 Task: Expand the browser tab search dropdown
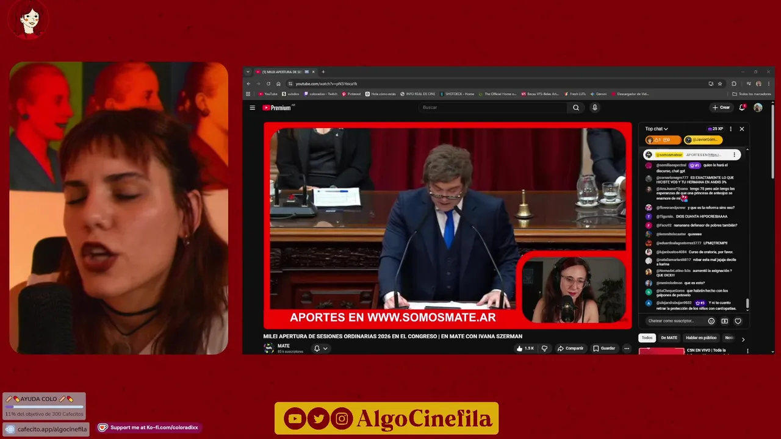pyautogui.click(x=248, y=72)
